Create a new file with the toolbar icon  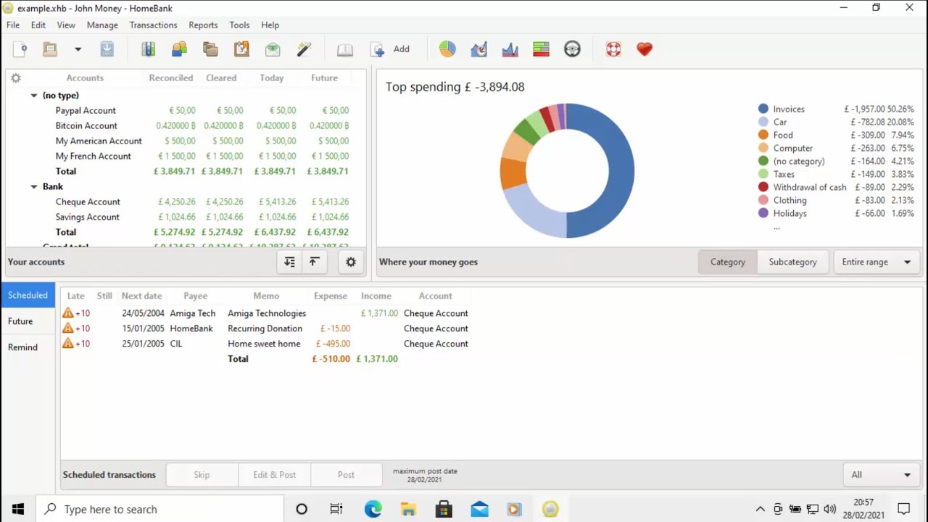point(20,49)
